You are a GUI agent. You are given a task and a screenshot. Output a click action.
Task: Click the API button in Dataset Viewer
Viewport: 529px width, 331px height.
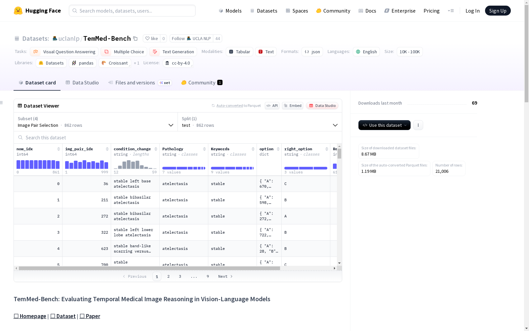[x=272, y=106]
